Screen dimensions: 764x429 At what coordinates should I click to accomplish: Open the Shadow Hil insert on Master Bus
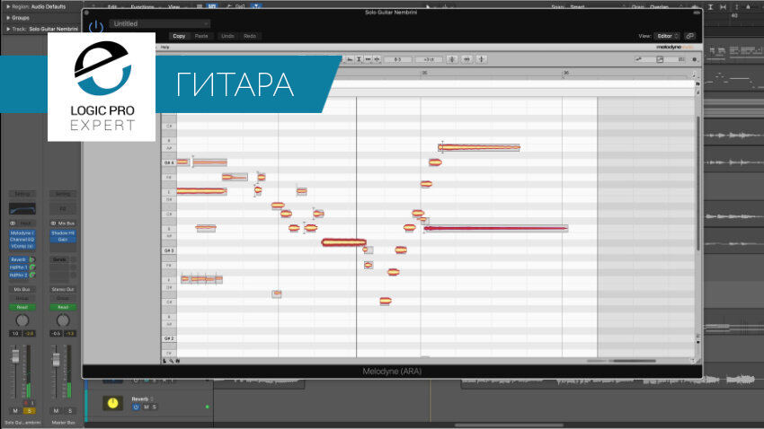pyautogui.click(x=63, y=233)
